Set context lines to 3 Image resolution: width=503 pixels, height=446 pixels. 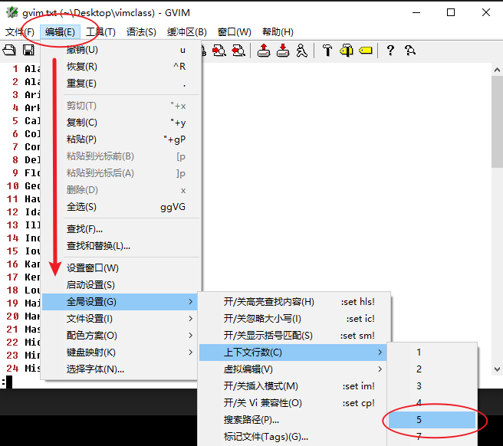[x=432, y=386]
